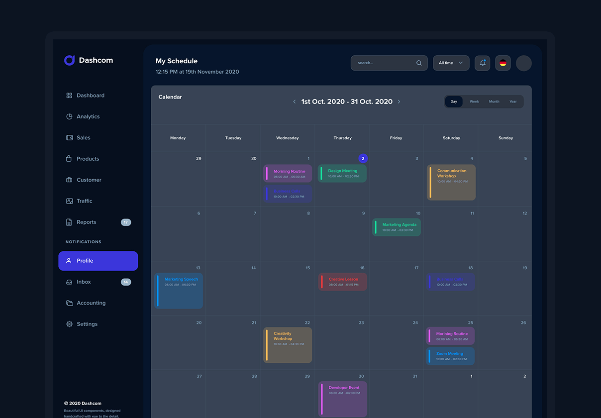Open the Design Meeting event
The image size is (601, 418).
point(342,173)
